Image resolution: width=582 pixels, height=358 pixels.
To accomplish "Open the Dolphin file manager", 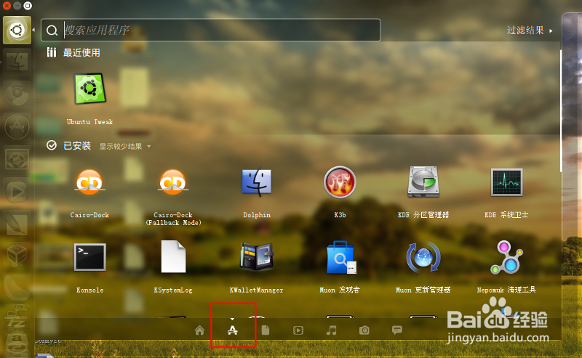I will 257,182.
